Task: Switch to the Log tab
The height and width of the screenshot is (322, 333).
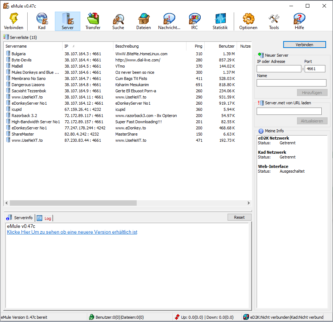Action: [x=44, y=218]
